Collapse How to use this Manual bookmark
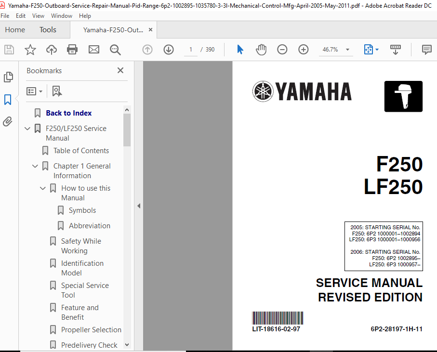Screen dimensions: 437x352 click(x=43, y=188)
